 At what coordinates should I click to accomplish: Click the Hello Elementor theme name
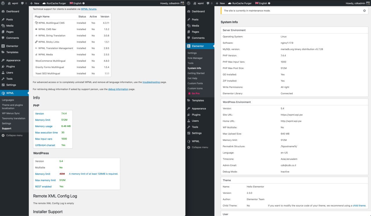point(255,187)
